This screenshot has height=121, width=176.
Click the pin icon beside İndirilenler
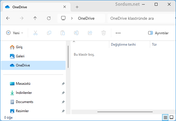click(x=63, y=93)
